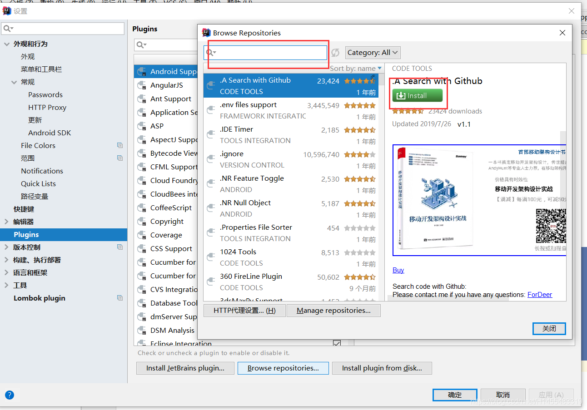The height and width of the screenshot is (410, 587).
Task: Select .ignore plugin row in repository list
Action: 291,159
